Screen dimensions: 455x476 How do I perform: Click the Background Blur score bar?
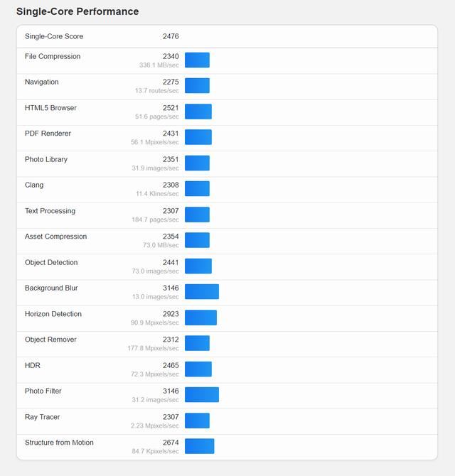click(x=202, y=292)
